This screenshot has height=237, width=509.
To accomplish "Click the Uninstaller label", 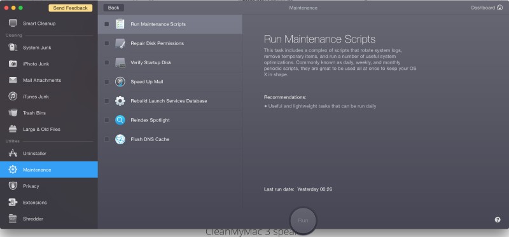I will (x=34, y=153).
